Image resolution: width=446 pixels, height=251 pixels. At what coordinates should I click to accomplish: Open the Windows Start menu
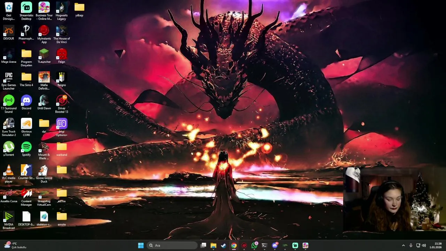point(141,245)
